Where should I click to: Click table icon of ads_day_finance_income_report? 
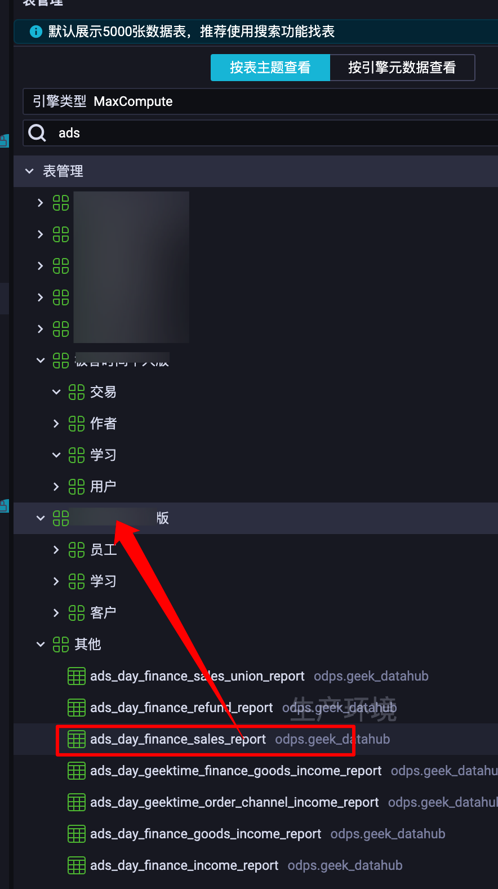[77, 865]
